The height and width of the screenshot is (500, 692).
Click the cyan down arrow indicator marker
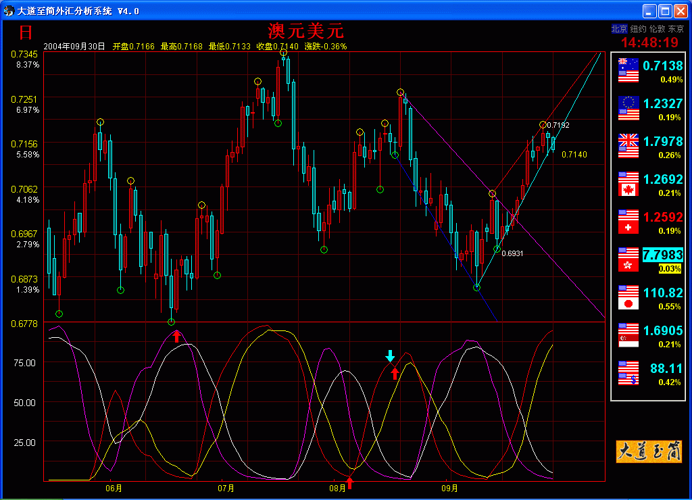[x=390, y=355]
